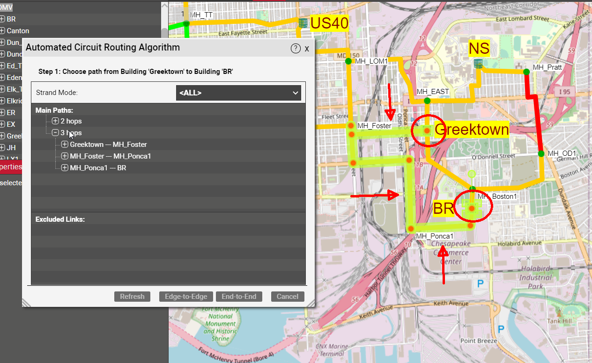592x363 pixels.
Task: Click the End-to-End button
Action: click(239, 297)
